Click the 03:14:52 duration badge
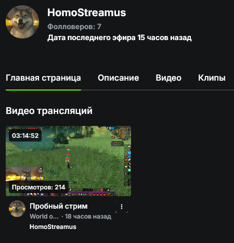 pyautogui.click(x=25, y=135)
